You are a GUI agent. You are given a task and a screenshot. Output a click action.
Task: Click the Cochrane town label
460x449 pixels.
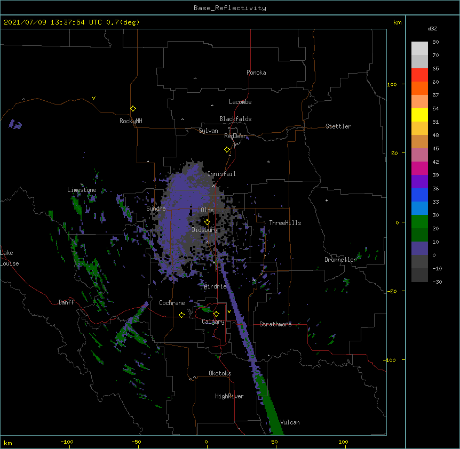click(172, 303)
